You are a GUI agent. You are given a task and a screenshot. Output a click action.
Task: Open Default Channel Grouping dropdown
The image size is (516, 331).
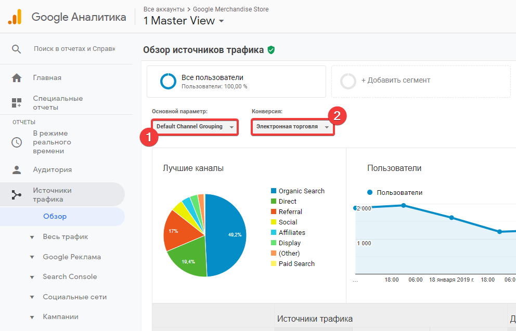pyautogui.click(x=195, y=127)
